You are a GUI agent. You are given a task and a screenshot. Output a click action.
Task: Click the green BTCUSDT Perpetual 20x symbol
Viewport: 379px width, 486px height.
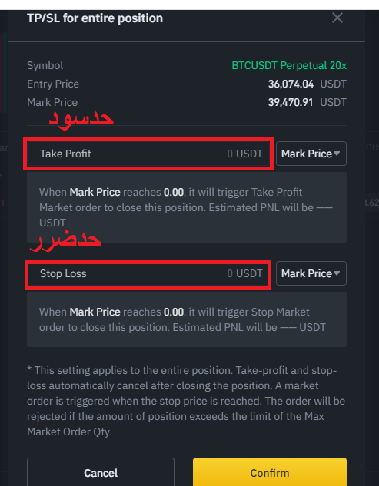coord(289,66)
